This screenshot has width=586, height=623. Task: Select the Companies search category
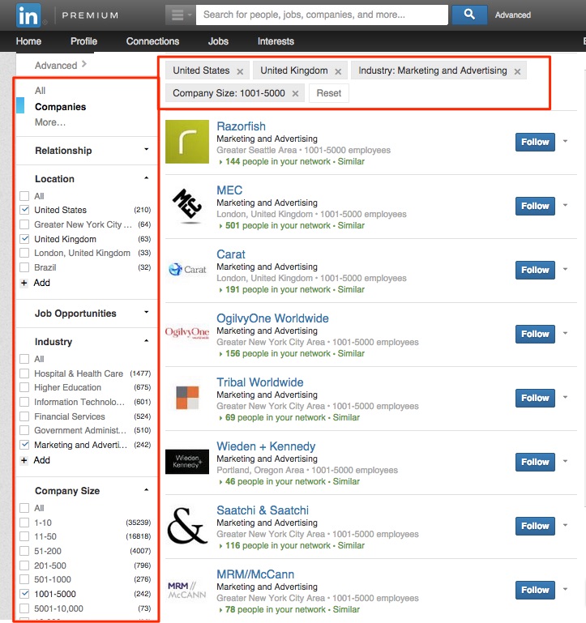pos(61,107)
